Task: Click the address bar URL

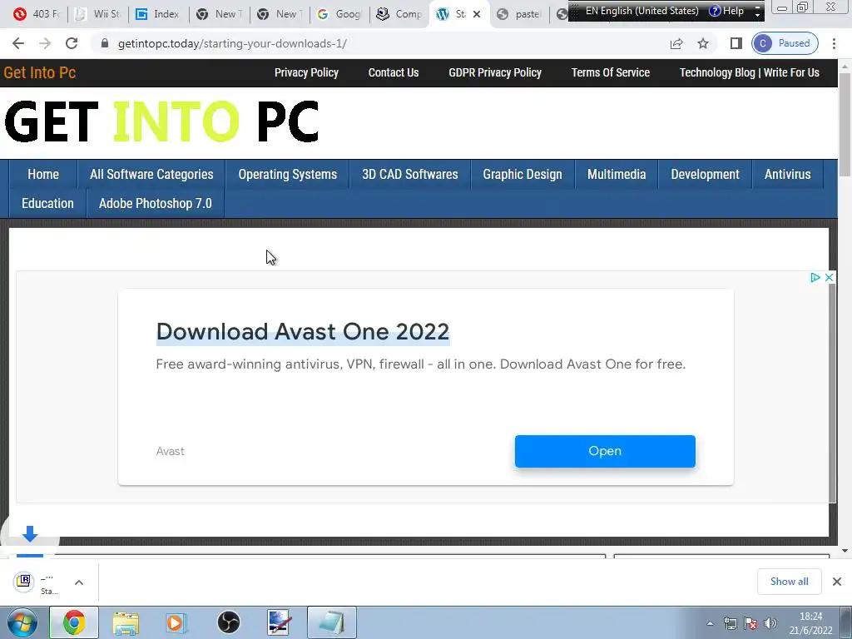Action: 232,43
